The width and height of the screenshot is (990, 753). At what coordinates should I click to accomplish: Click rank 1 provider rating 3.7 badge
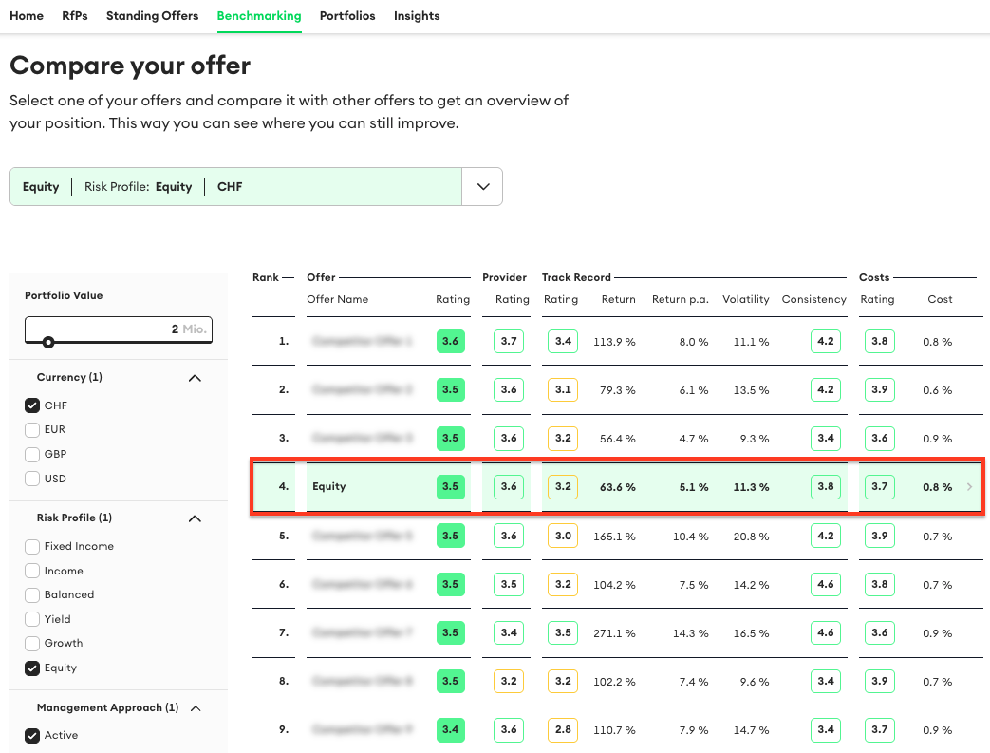click(x=509, y=342)
